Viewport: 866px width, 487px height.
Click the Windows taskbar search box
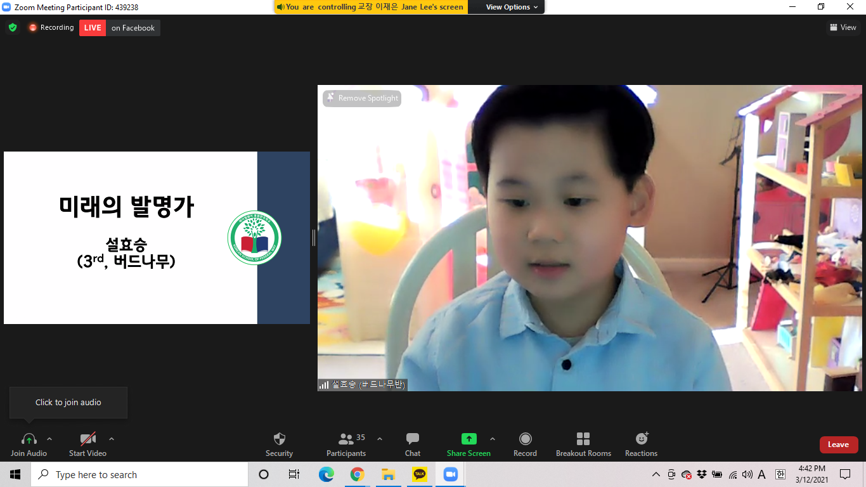139,474
